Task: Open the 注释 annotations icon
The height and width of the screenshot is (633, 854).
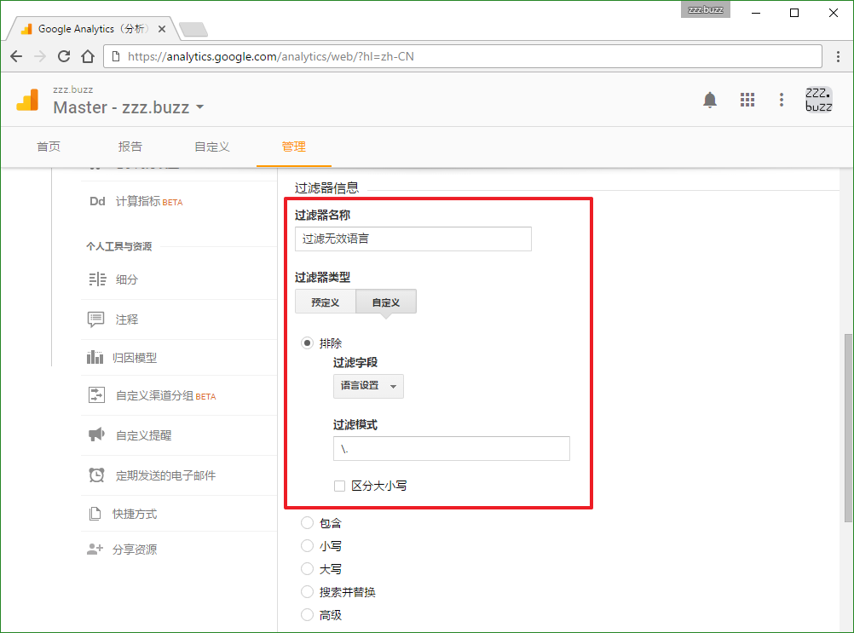Action: pos(95,319)
